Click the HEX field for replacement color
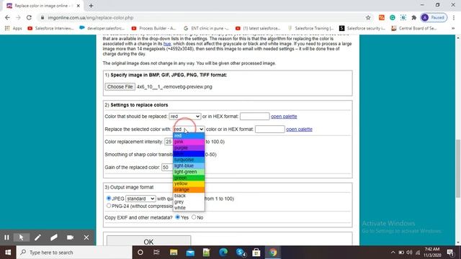The height and width of the screenshot is (259, 461). coord(270,129)
